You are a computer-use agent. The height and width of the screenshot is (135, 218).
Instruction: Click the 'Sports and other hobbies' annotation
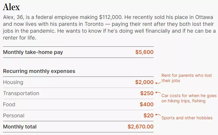187,118
